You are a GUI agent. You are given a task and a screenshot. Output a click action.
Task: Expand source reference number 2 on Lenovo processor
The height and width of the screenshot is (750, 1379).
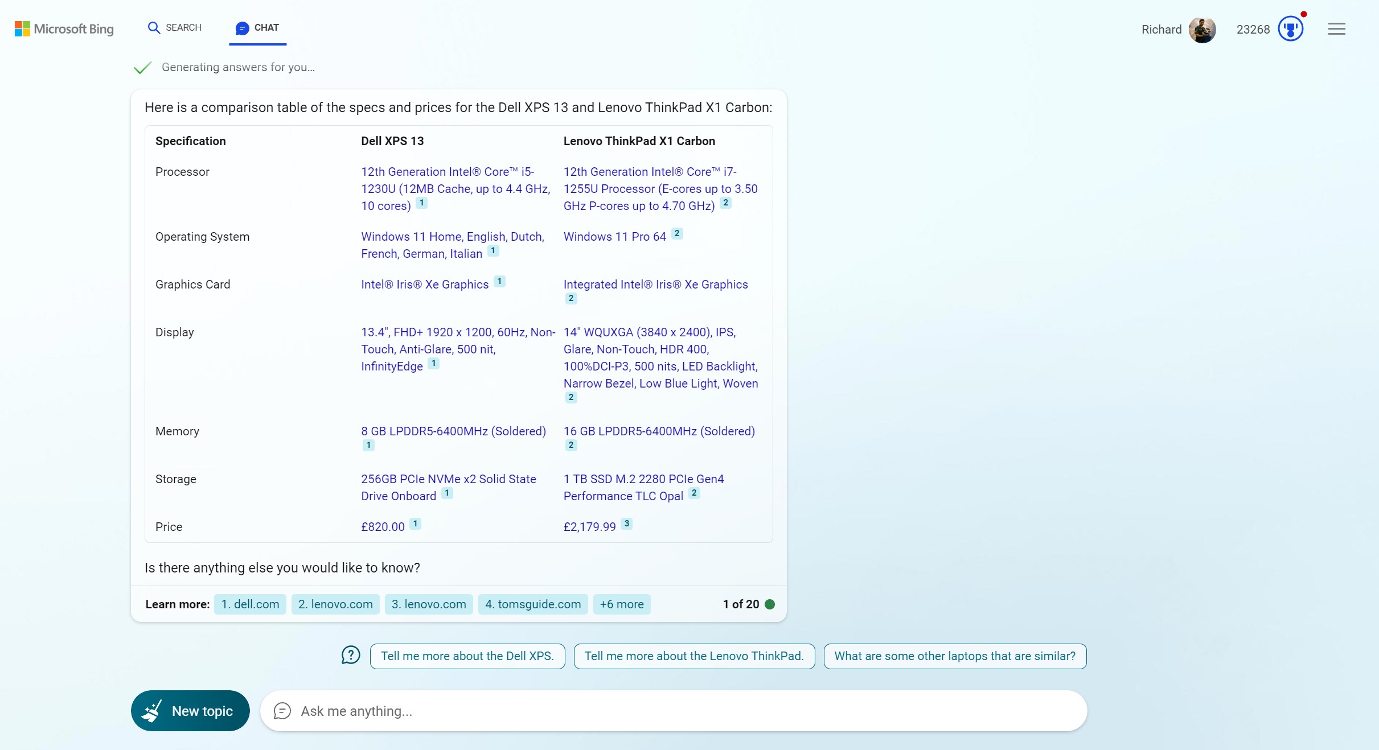click(x=726, y=204)
